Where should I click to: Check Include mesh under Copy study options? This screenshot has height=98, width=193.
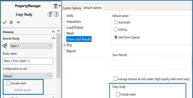tap(118, 94)
